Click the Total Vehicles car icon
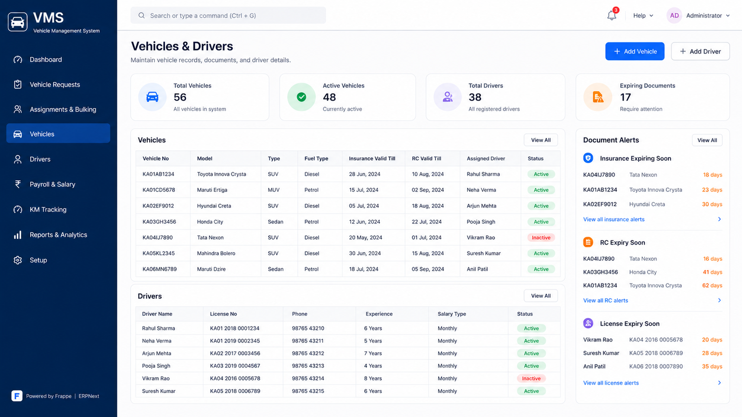Image resolution: width=742 pixels, height=417 pixels. (152, 97)
